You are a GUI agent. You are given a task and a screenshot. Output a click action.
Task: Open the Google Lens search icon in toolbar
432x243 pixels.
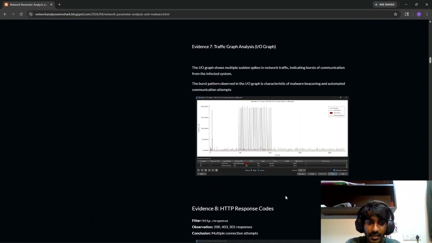(407, 14)
